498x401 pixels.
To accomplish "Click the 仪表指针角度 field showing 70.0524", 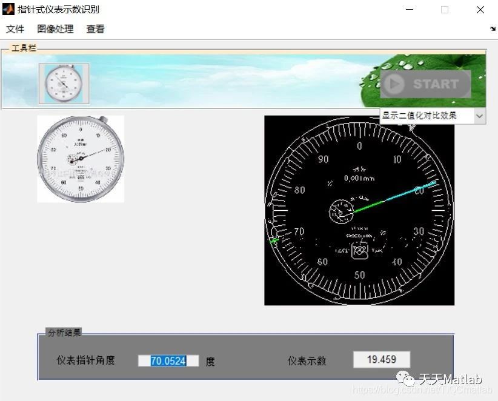I will [168, 361].
